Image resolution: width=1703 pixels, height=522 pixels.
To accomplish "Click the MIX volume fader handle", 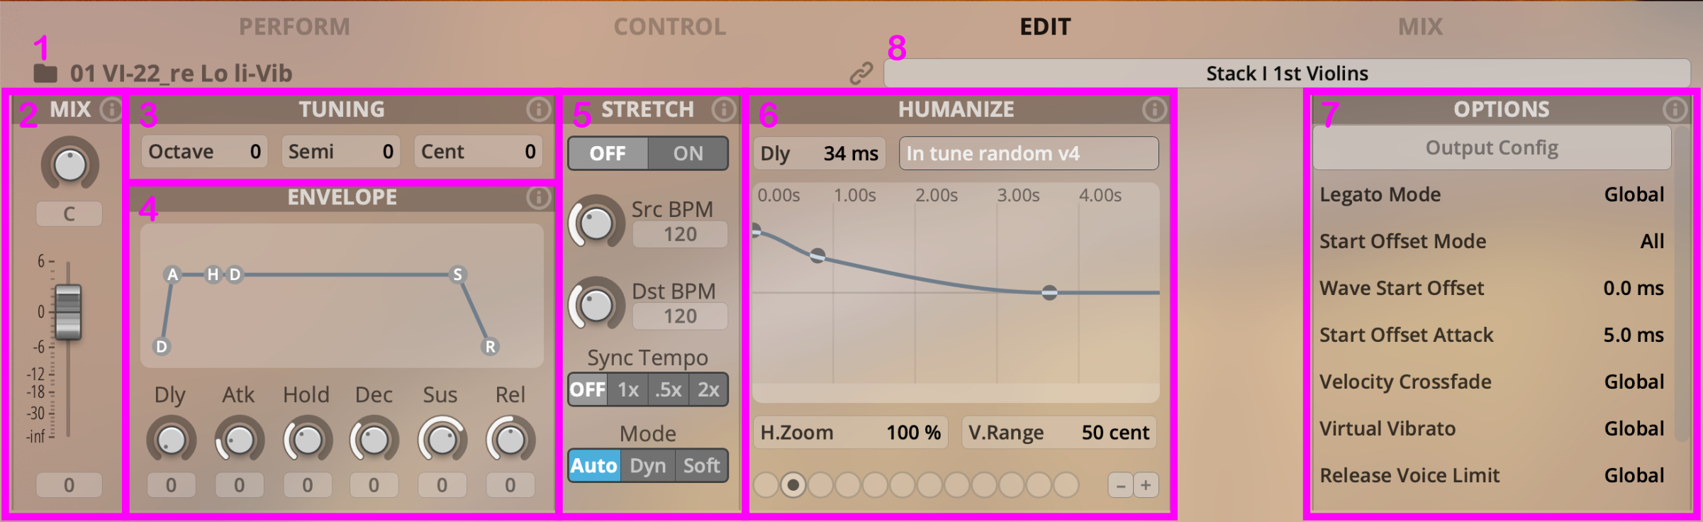I will tap(69, 312).
